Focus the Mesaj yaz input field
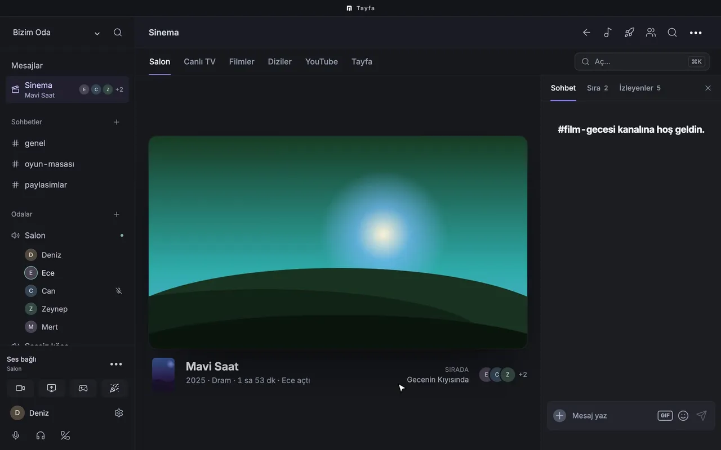 click(x=611, y=416)
